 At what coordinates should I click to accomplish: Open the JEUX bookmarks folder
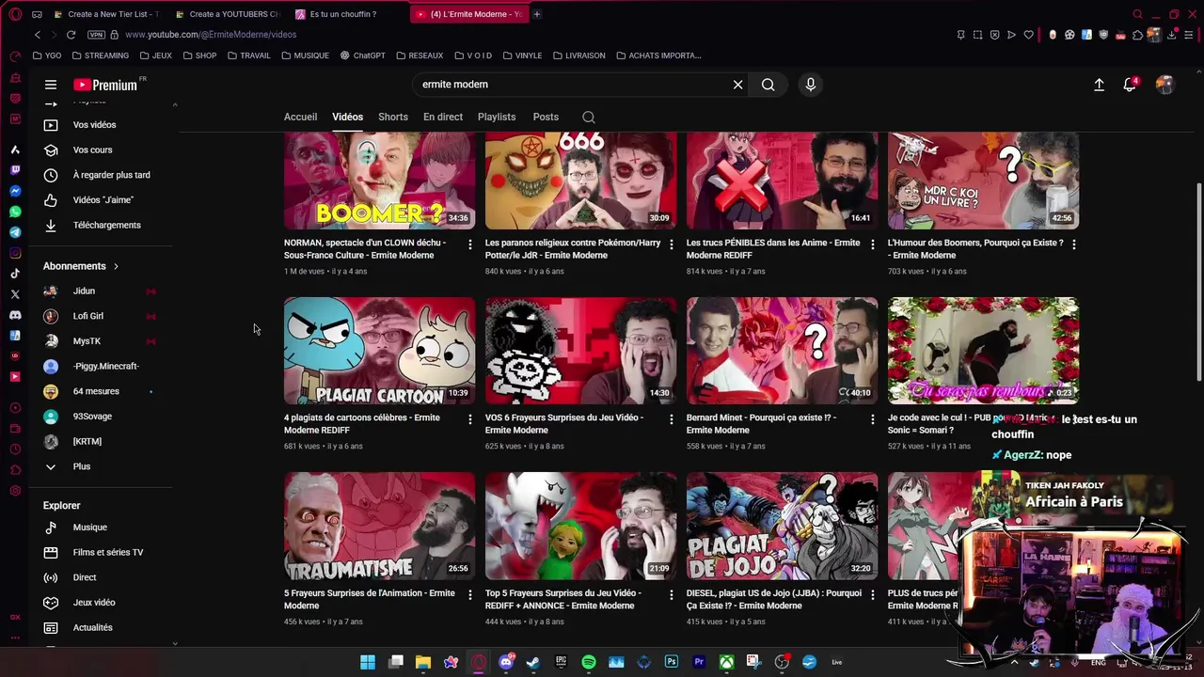(x=156, y=55)
